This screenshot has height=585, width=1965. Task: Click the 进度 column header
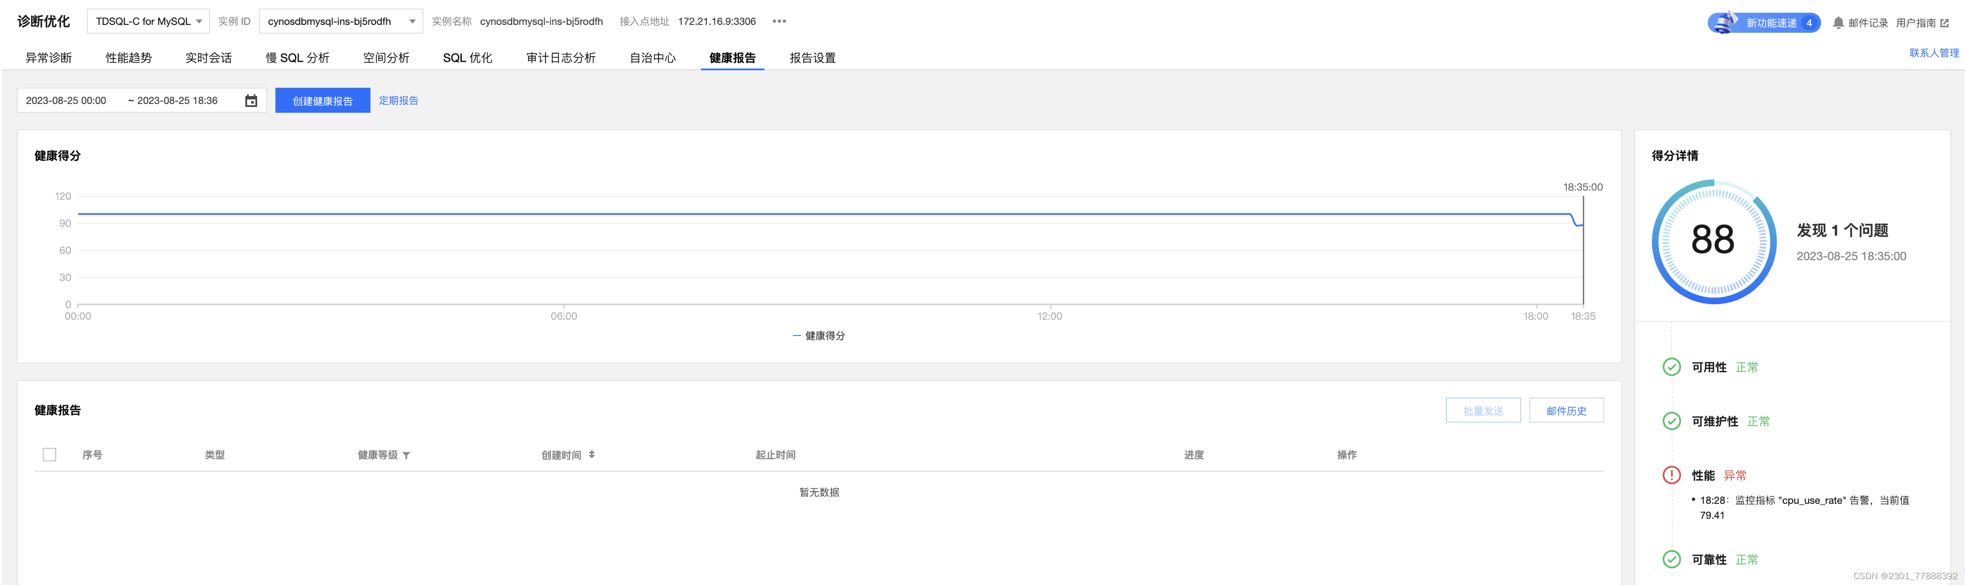coord(1194,455)
